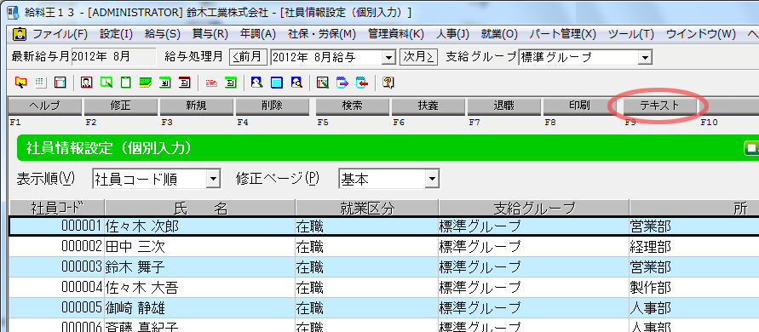Click the blue lined list icon
Image resolution: width=759 pixels, height=332 pixels.
point(277,83)
